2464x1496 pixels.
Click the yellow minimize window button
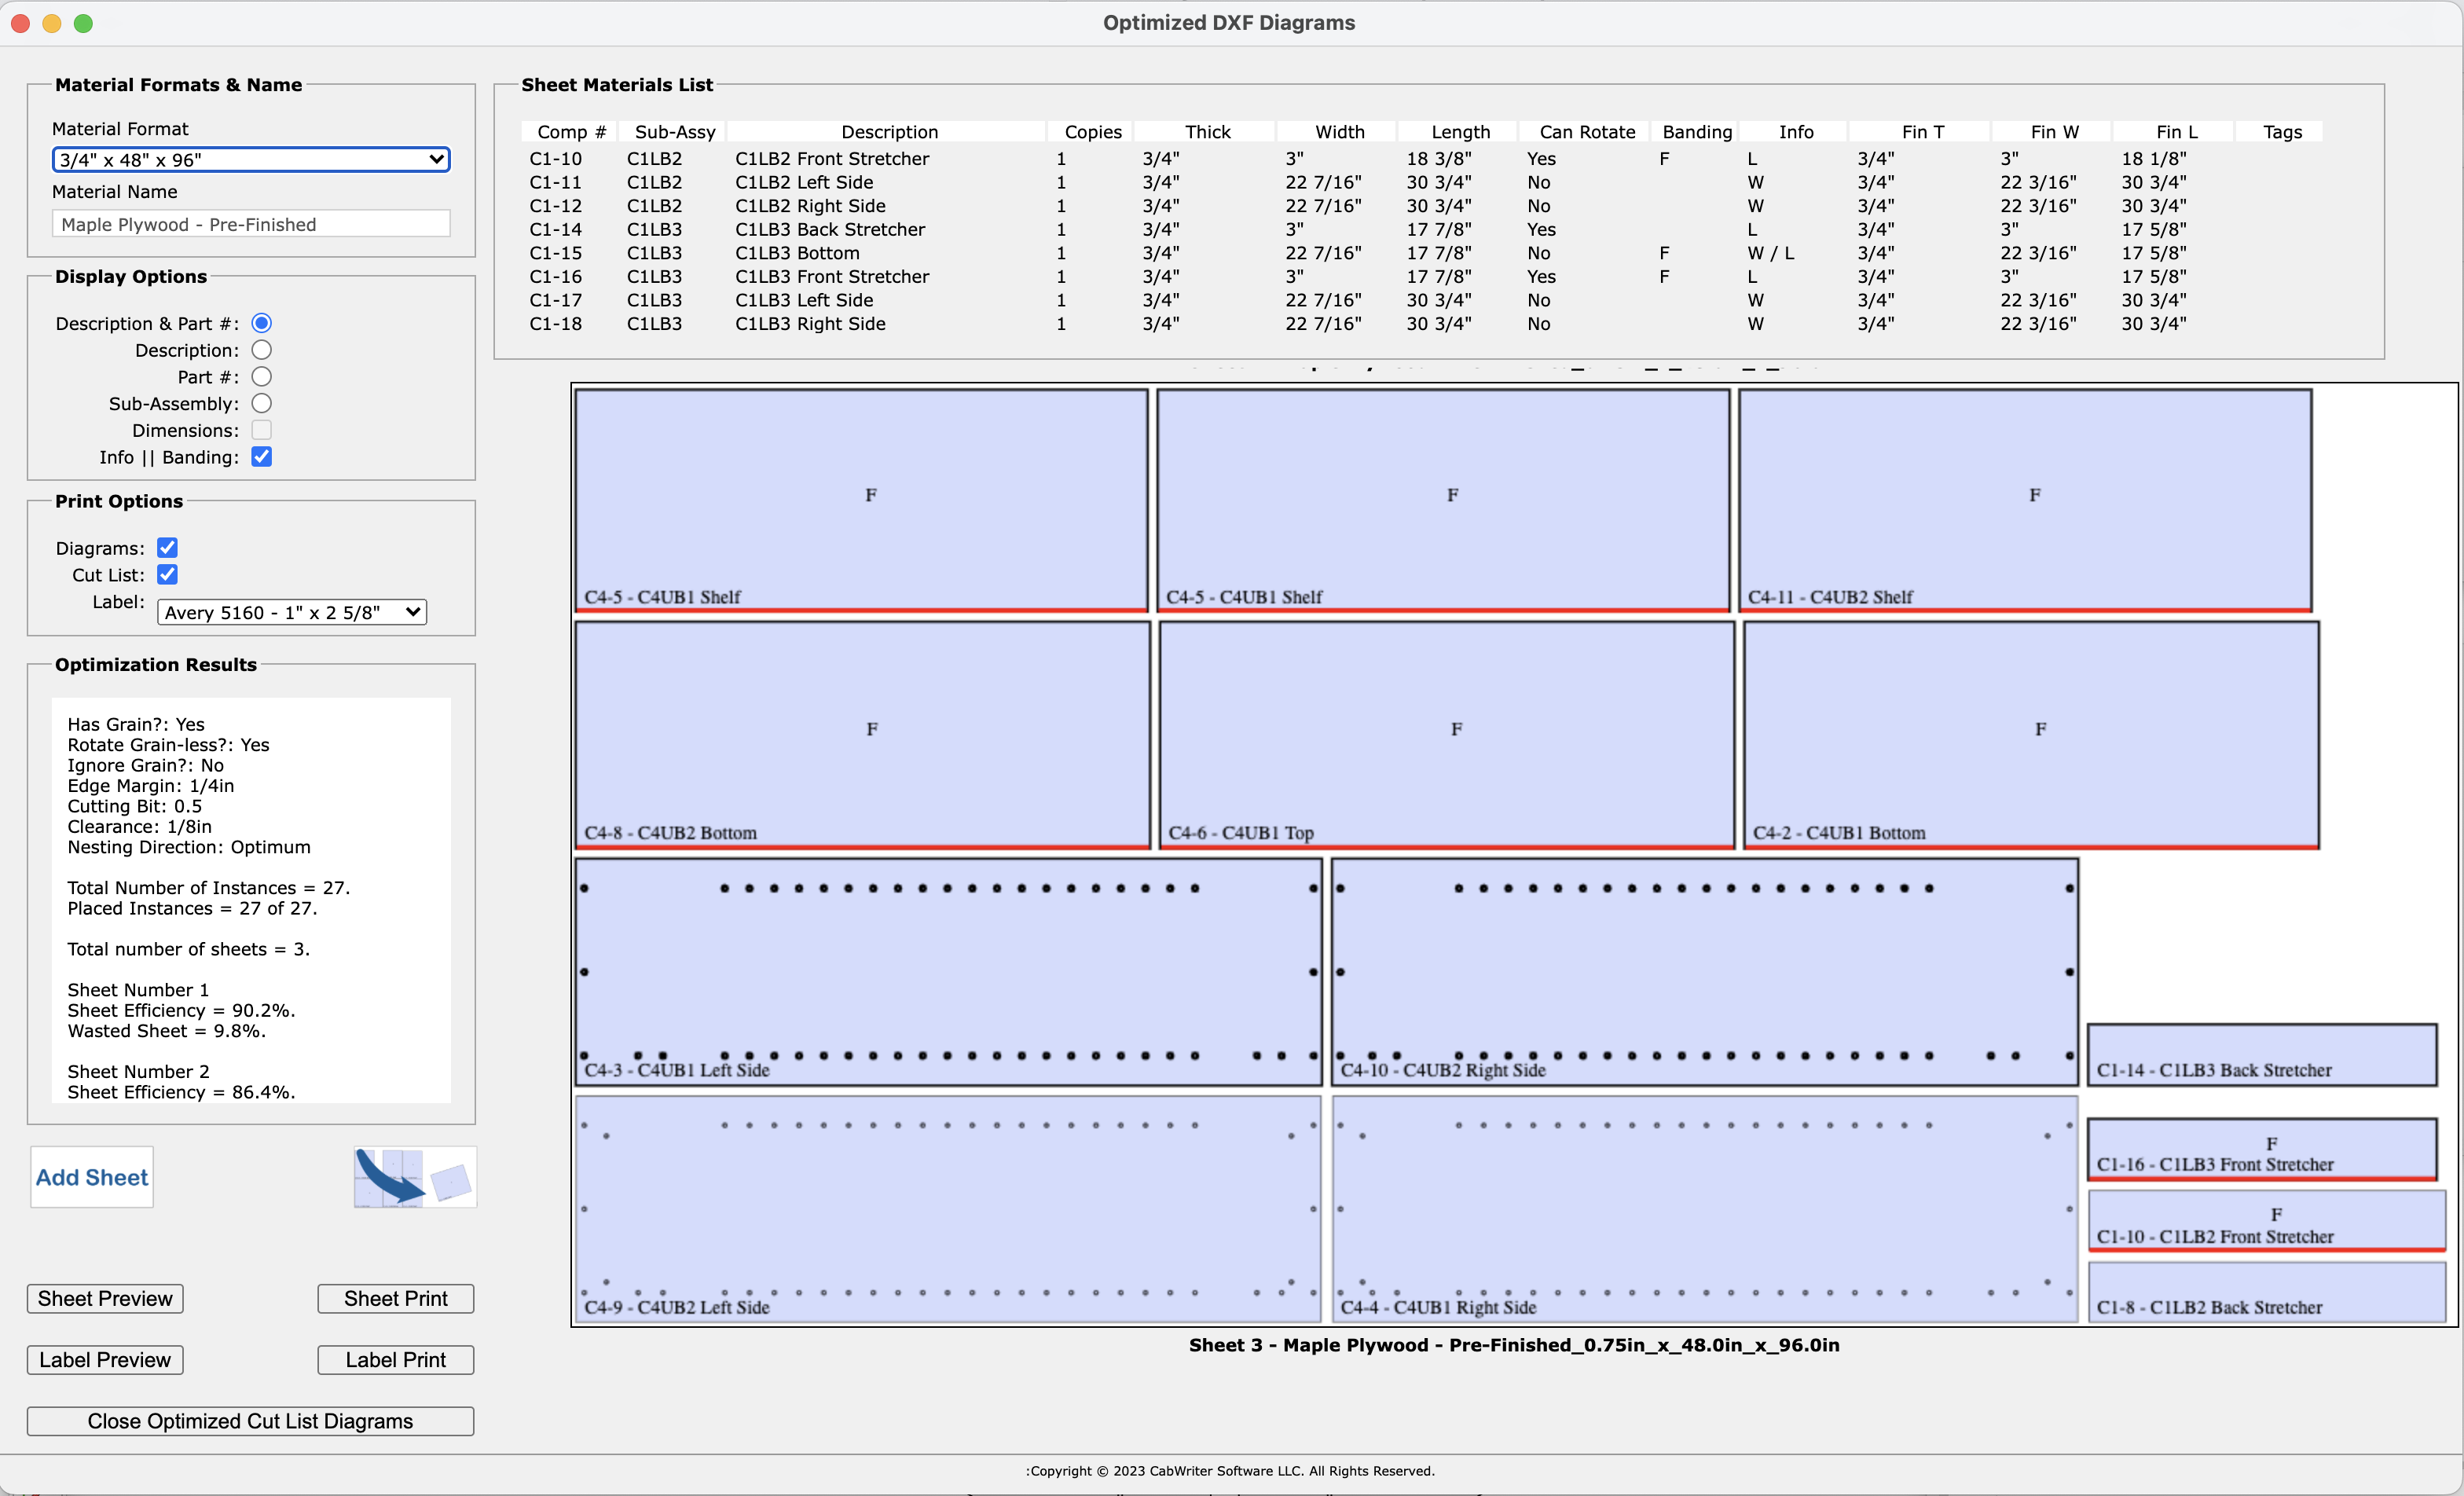52,23
